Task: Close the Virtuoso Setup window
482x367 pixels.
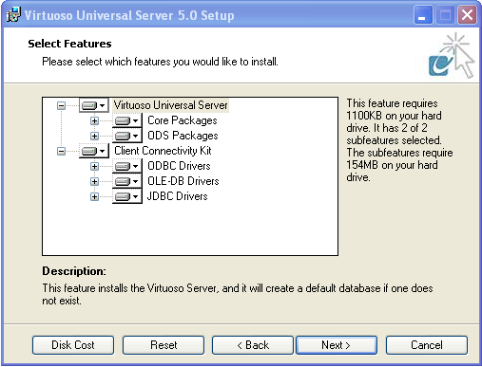Action: point(467,15)
